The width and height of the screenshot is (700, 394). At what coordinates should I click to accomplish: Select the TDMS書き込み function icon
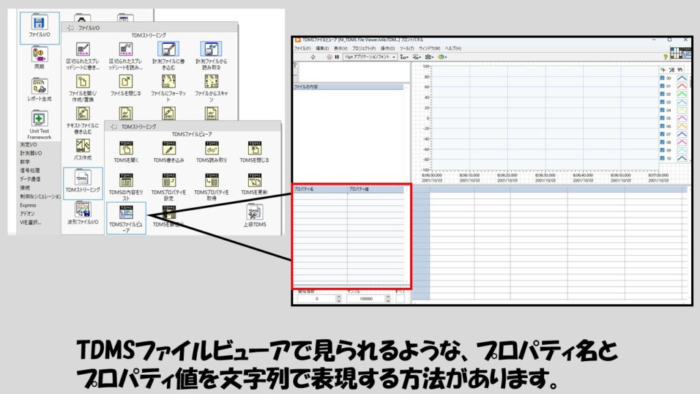169,148
